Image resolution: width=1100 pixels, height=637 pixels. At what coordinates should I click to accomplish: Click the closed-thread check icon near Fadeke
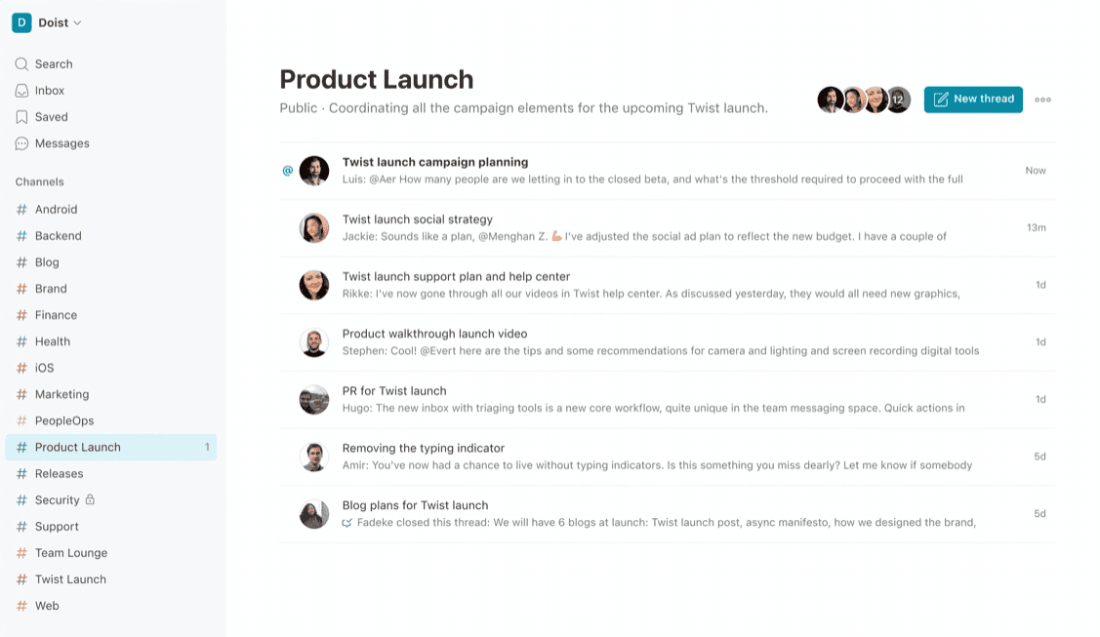pyautogui.click(x=346, y=523)
